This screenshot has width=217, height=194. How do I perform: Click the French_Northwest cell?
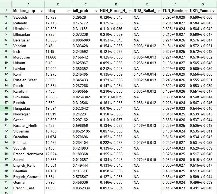point(28,154)
